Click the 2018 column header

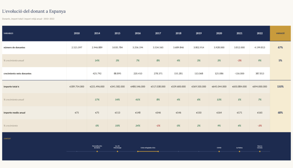coord(179,33)
